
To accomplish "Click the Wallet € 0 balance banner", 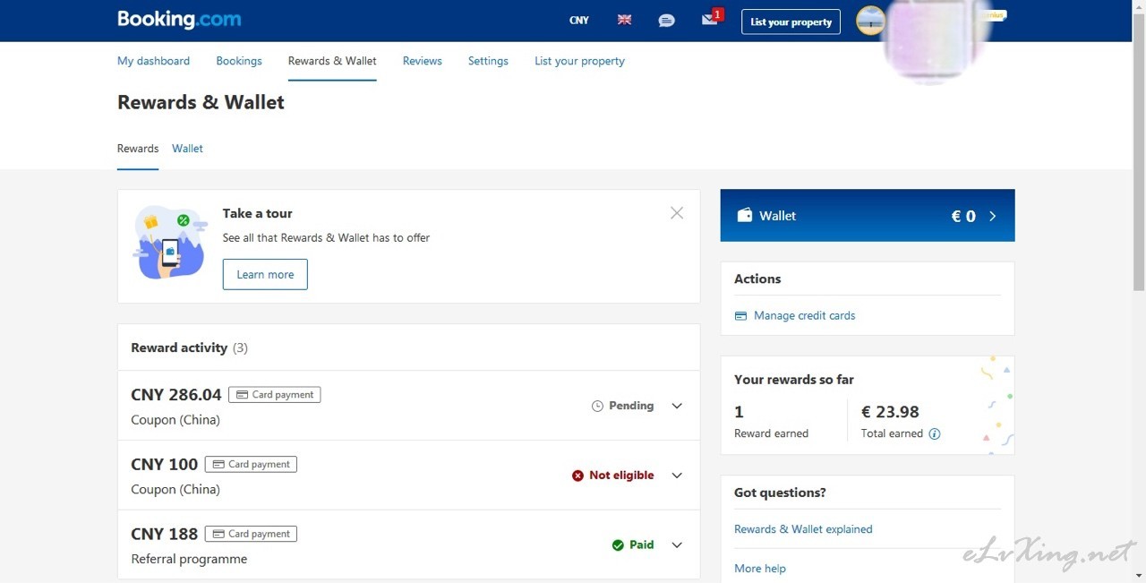I will pyautogui.click(x=868, y=215).
